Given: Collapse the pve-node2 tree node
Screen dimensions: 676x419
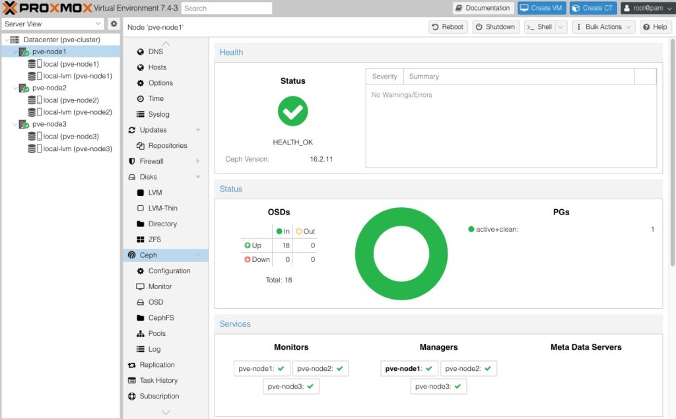Looking at the screenshot, I should tap(15, 88).
